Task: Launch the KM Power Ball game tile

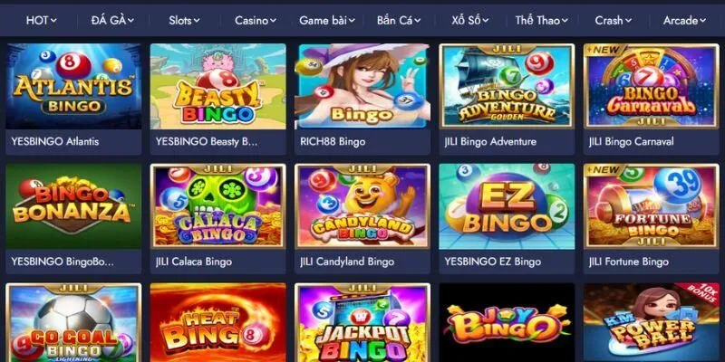Action: (x=652, y=323)
